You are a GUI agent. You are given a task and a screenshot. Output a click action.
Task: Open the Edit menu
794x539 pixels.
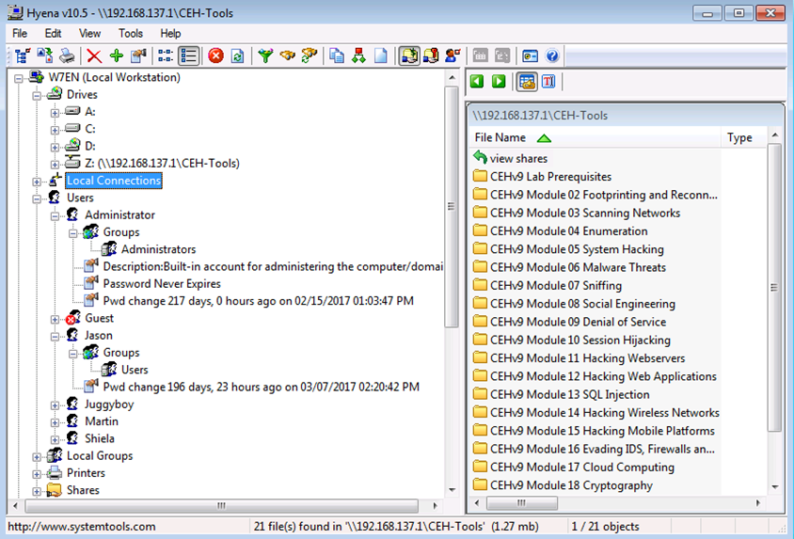[x=54, y=34]
